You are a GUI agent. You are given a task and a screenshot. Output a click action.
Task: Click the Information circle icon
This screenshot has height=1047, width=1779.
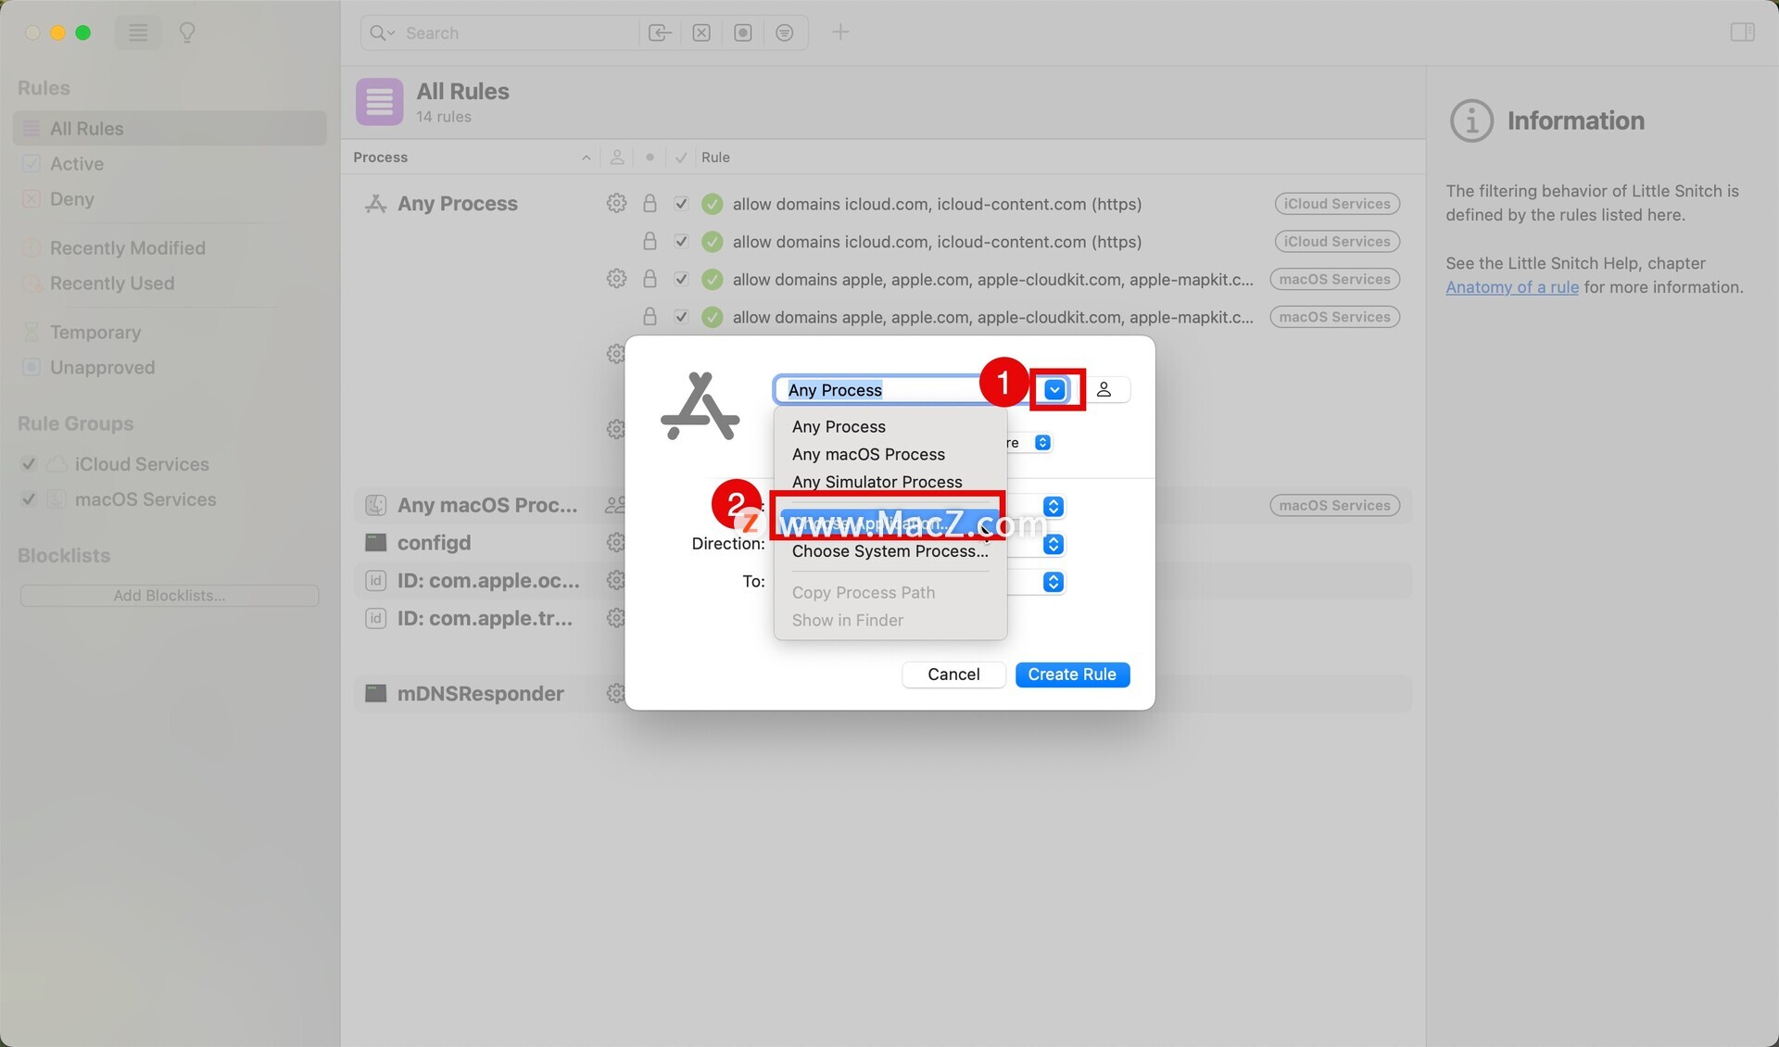(1471, 120)
